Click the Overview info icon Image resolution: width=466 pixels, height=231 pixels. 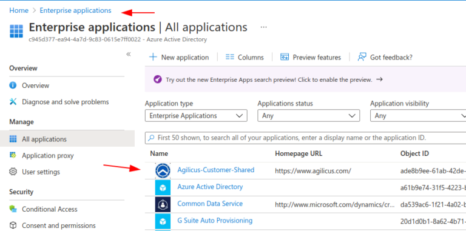coord(13,85)
